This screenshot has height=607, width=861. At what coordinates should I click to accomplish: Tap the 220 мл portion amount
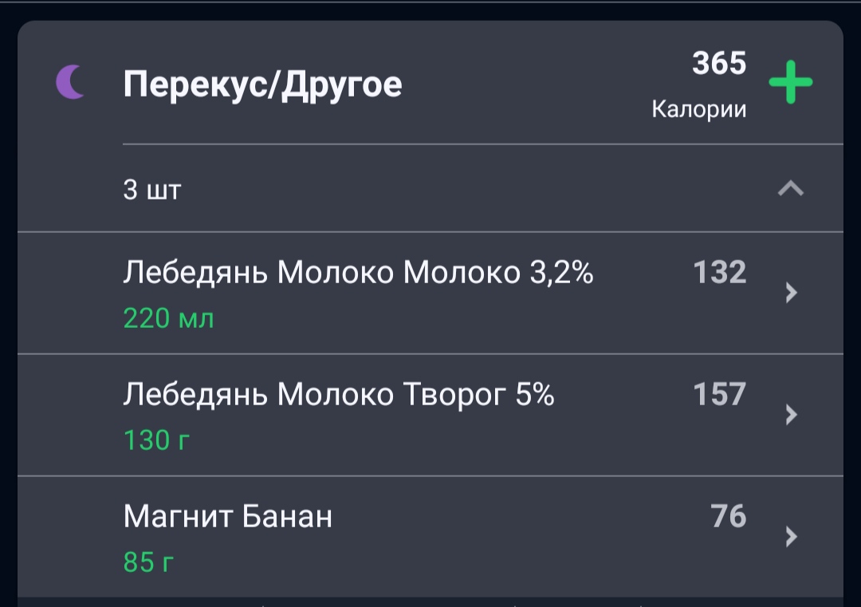(x=168, y=318)
